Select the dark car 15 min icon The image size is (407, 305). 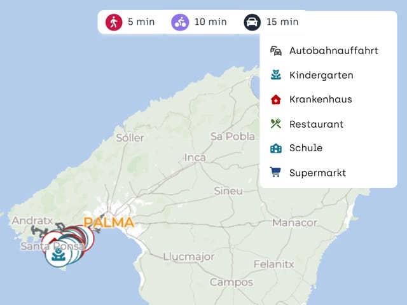252,22
